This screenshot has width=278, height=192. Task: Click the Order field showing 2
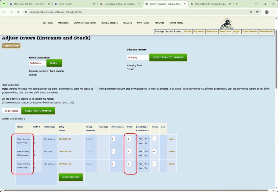(129, 151)
